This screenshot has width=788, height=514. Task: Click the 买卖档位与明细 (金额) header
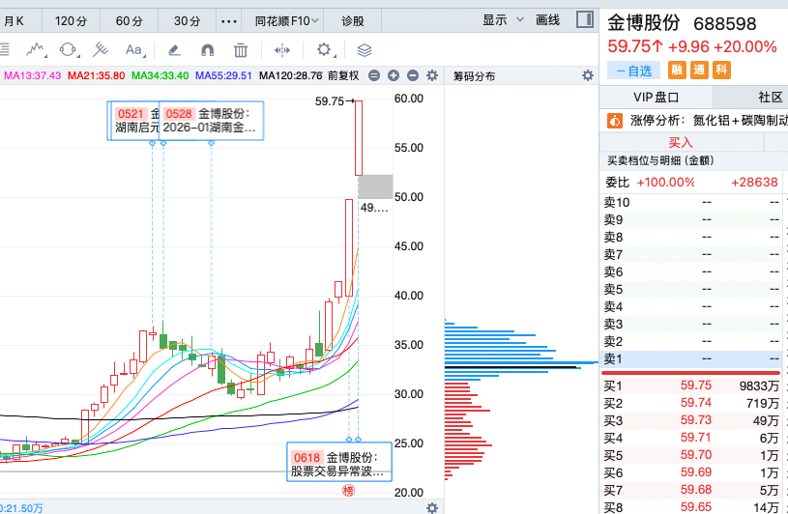(660, 160)
